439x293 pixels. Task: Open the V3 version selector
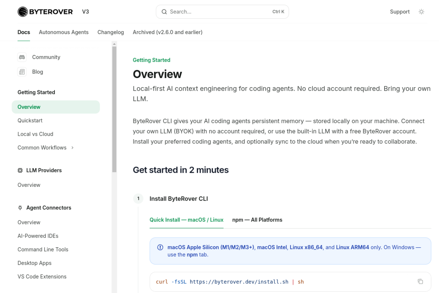click(x=85, y=12)
